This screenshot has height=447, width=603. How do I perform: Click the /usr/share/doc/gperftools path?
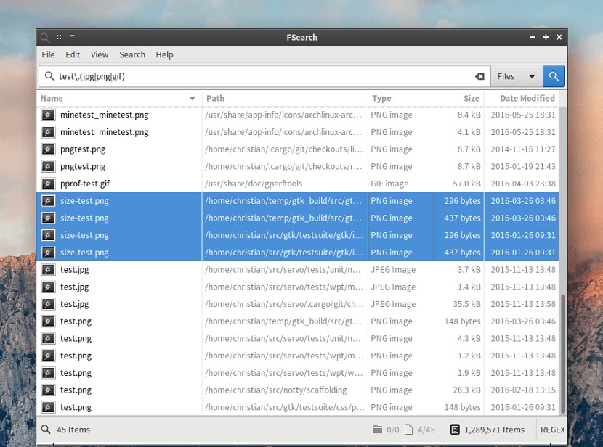click(254, 184)
